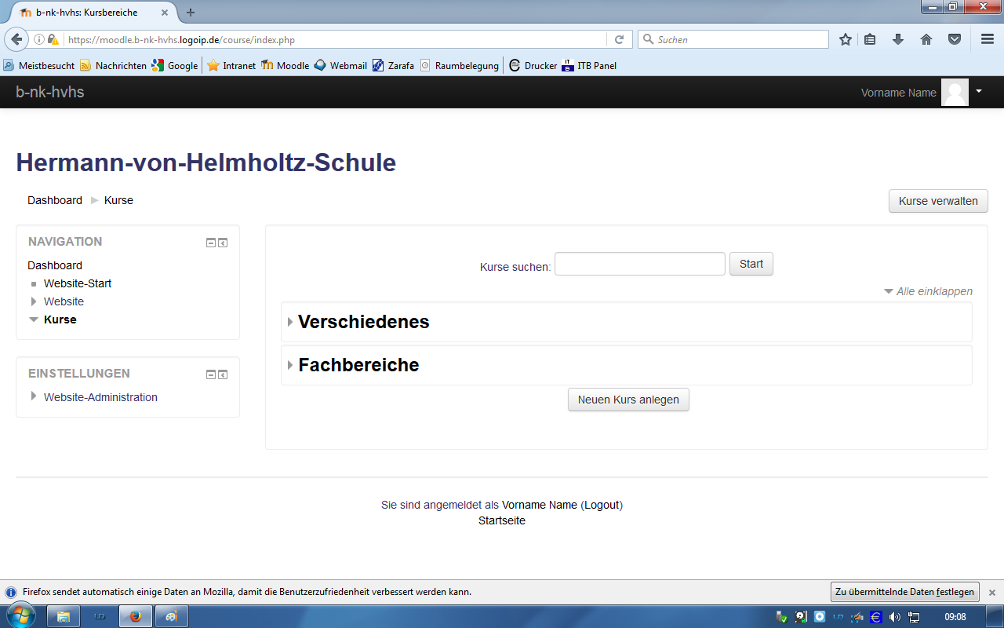Go to Firefox home page icon
Screen dimensions: 1004x628
(x=926, y=39)
